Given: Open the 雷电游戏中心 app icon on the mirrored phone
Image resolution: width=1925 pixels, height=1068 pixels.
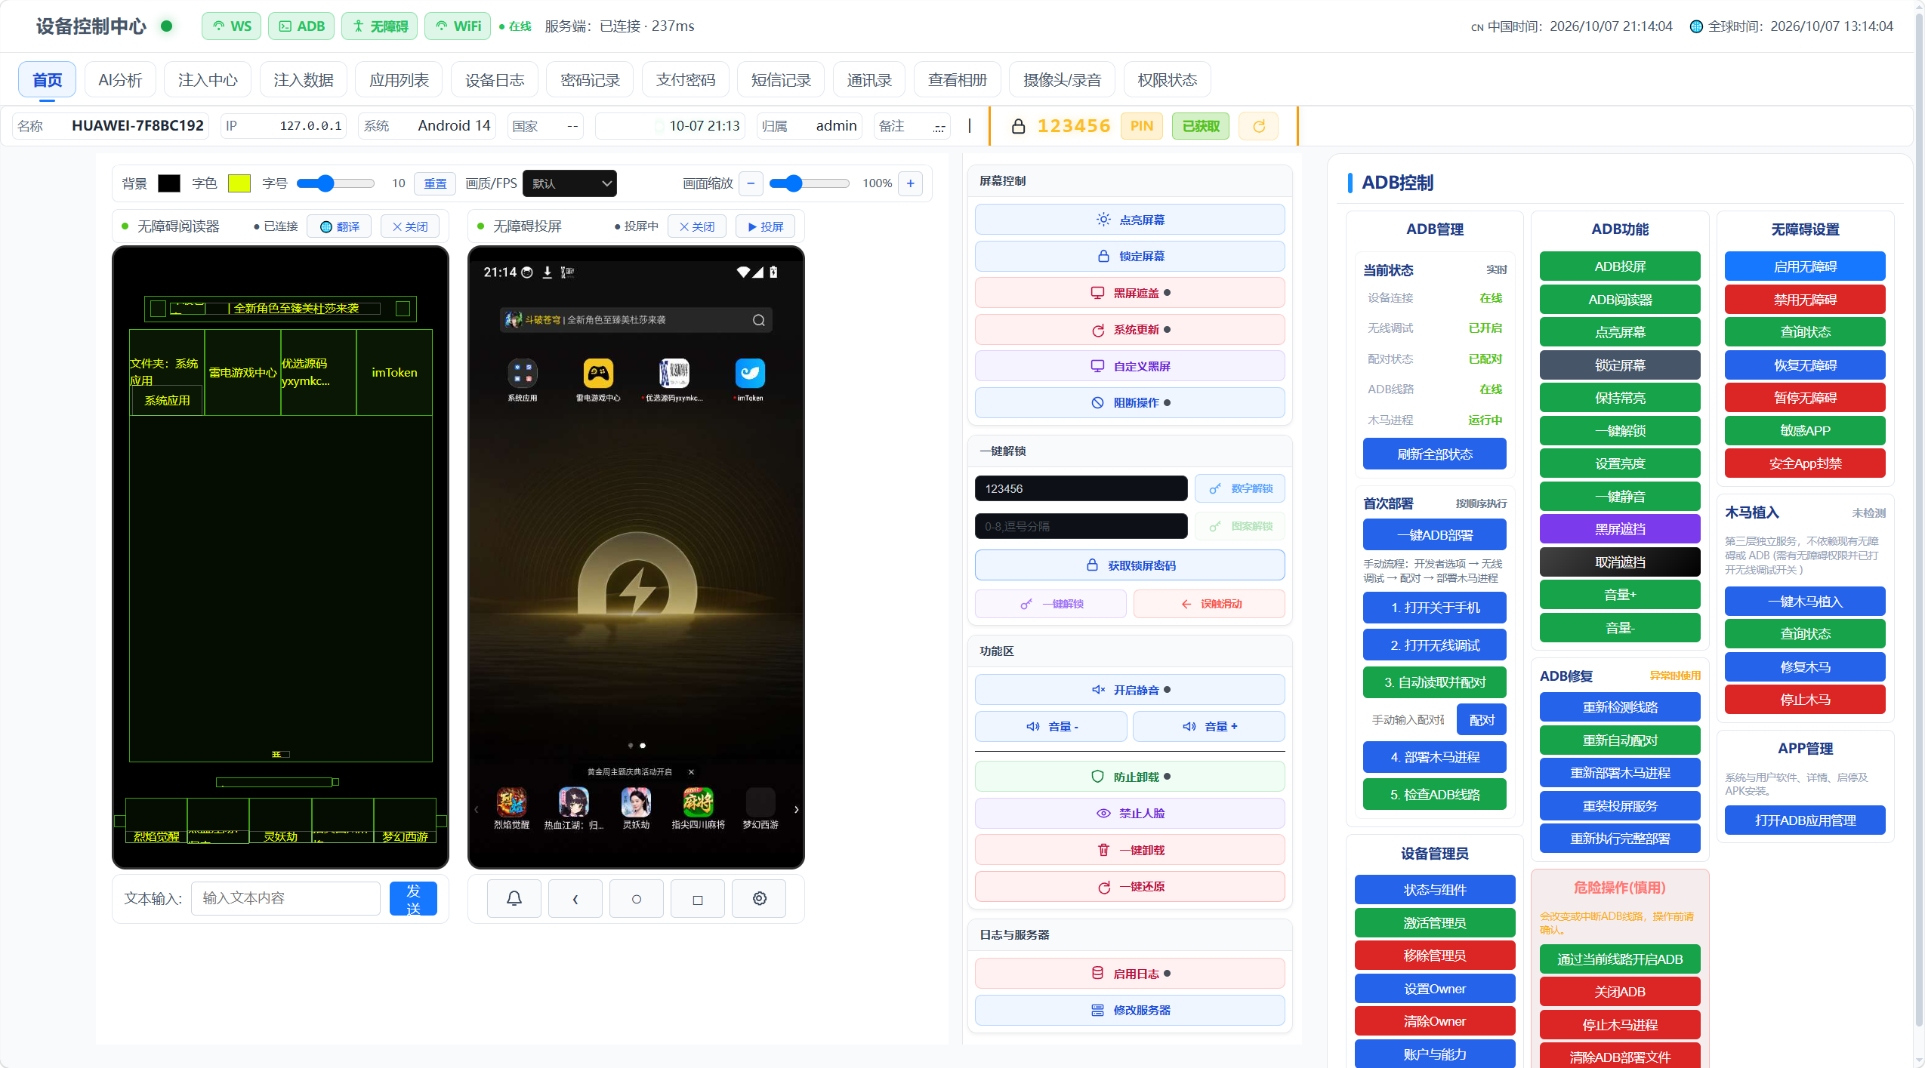Looking at the screenshot, I should 598,373.
